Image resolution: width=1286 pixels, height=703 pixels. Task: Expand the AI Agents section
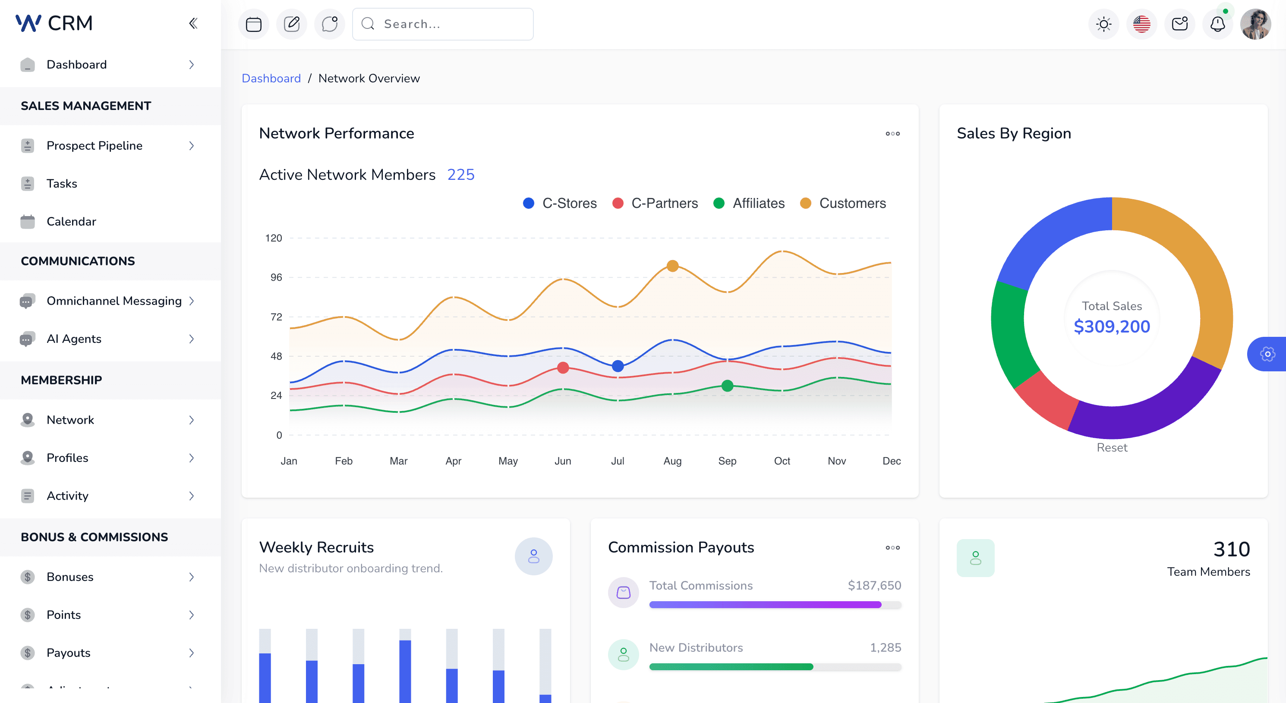(74, 339)
